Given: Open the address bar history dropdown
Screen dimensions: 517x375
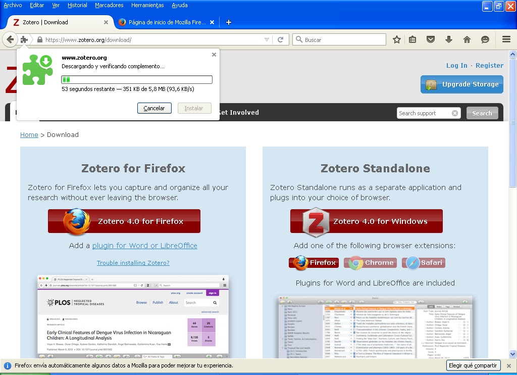Looking at the screenshot, I should [x=267, y=39].
